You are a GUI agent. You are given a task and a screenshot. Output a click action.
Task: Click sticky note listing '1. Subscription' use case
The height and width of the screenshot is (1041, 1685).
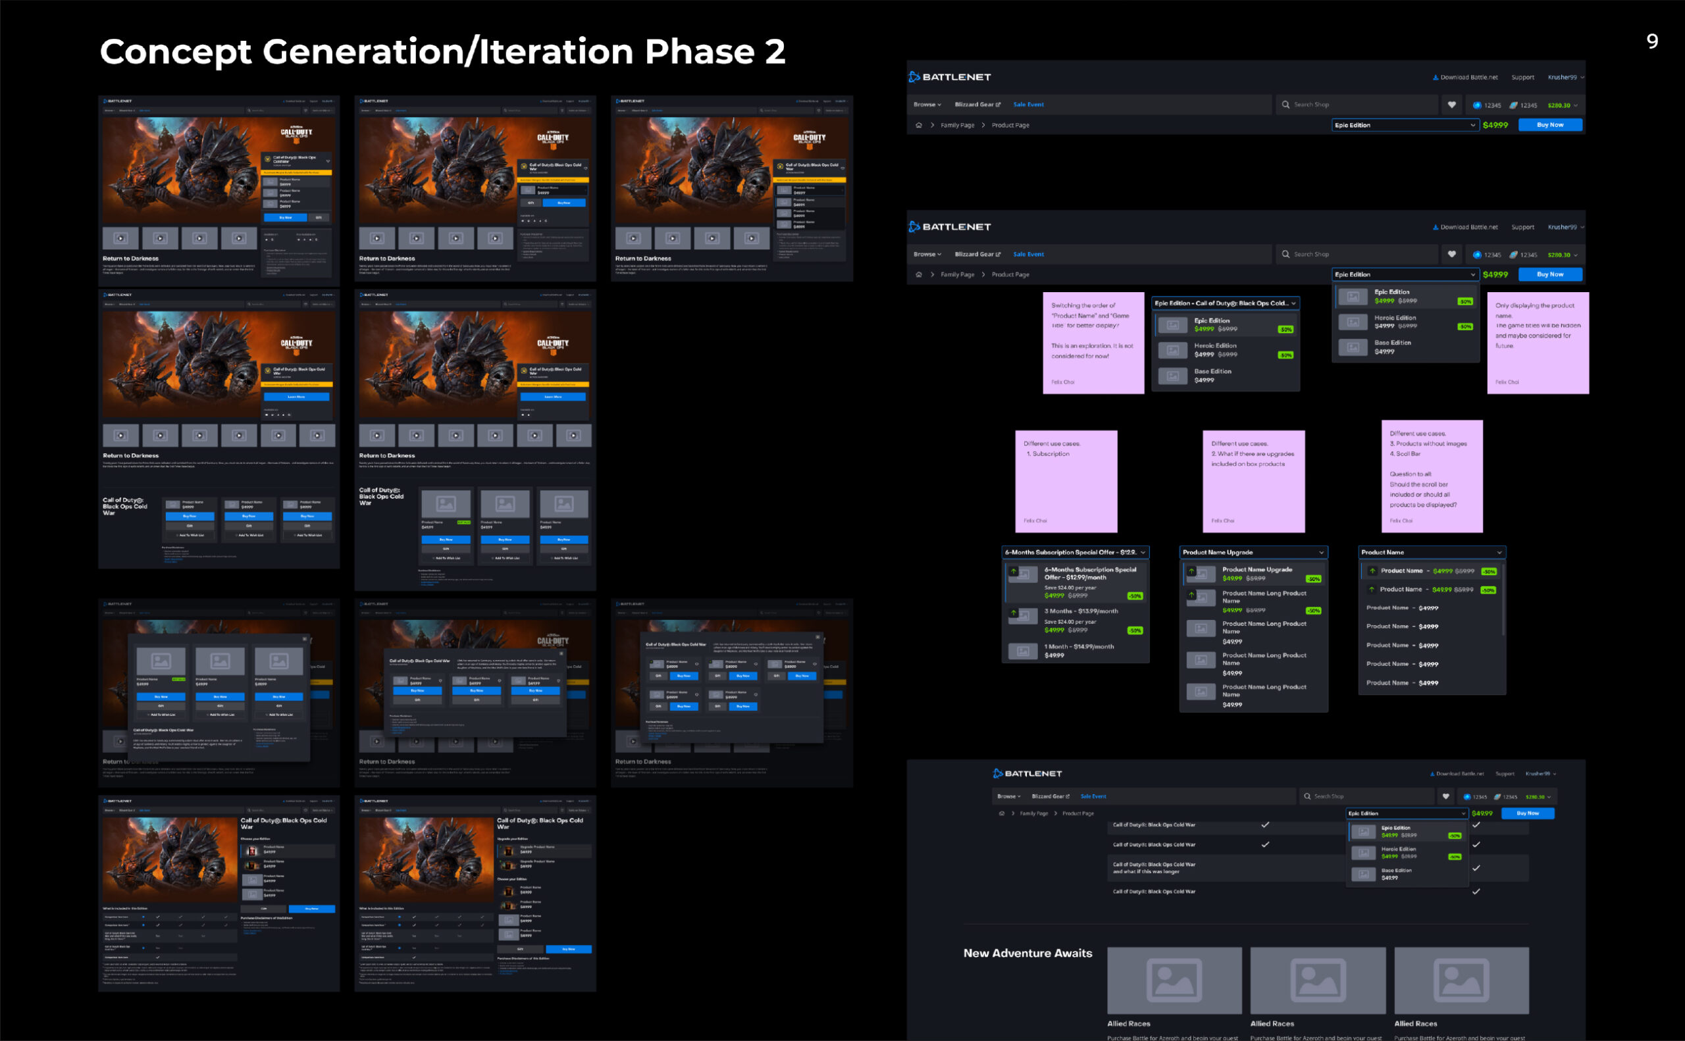(x=1066, y=481)
